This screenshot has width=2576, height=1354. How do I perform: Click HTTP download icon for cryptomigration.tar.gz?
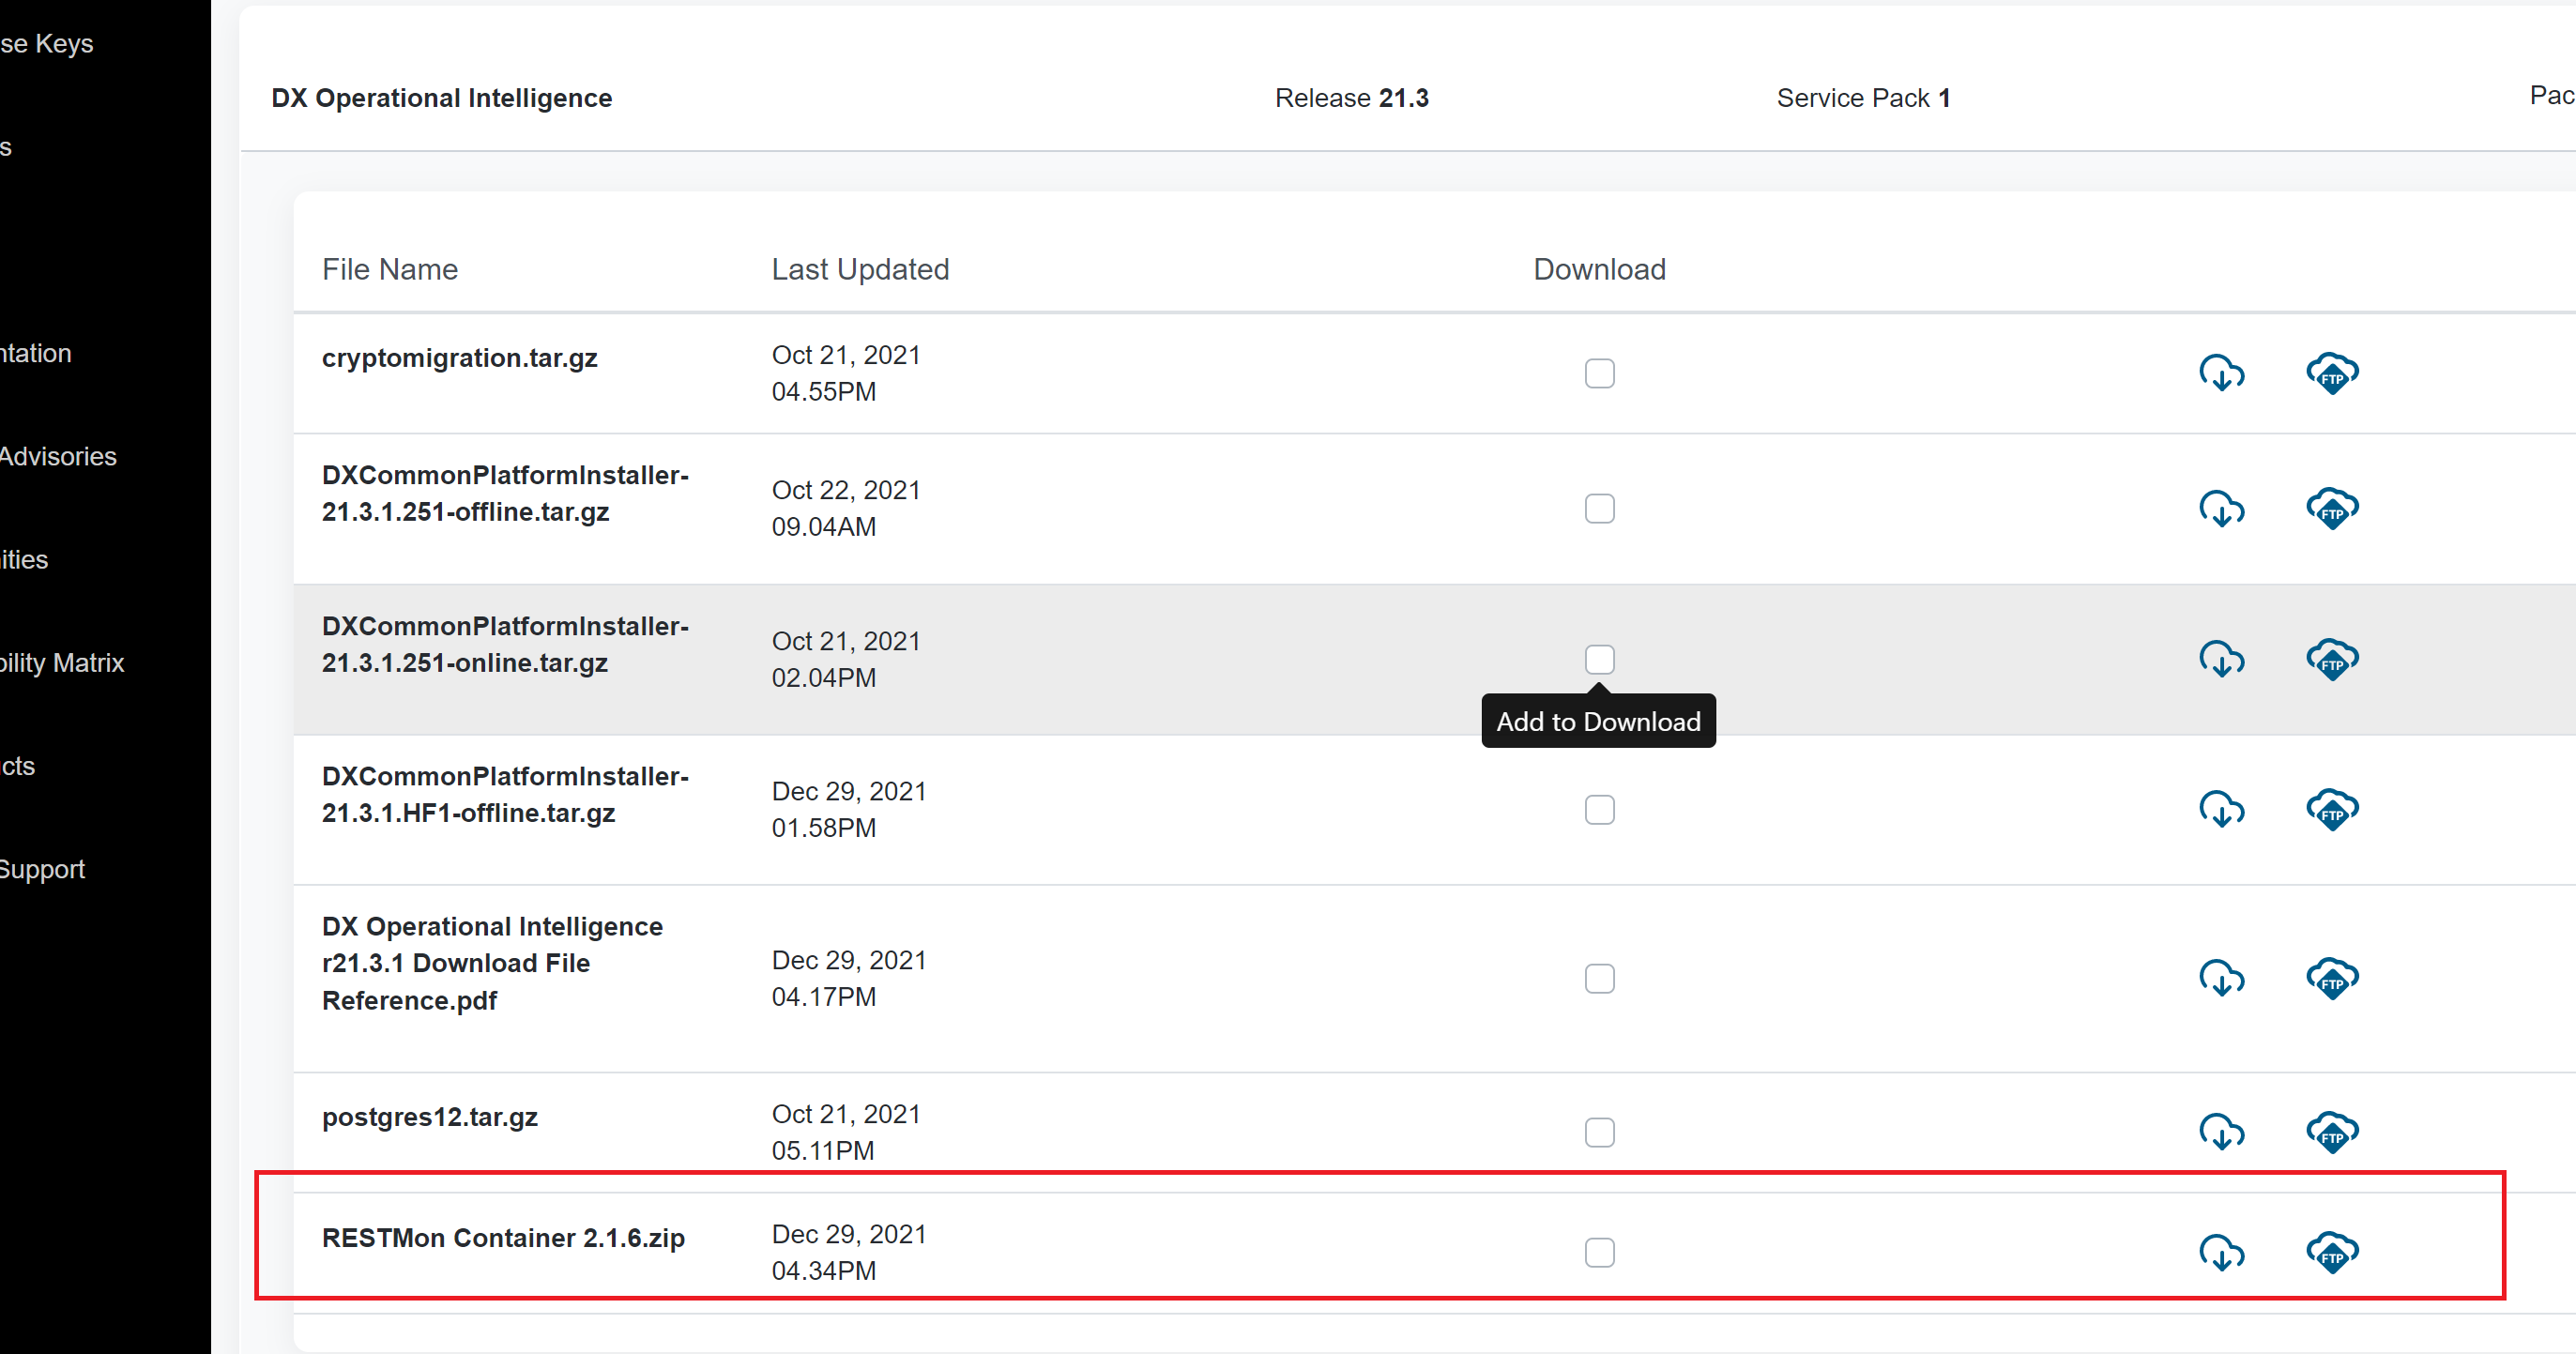[x=2221, y=373]
